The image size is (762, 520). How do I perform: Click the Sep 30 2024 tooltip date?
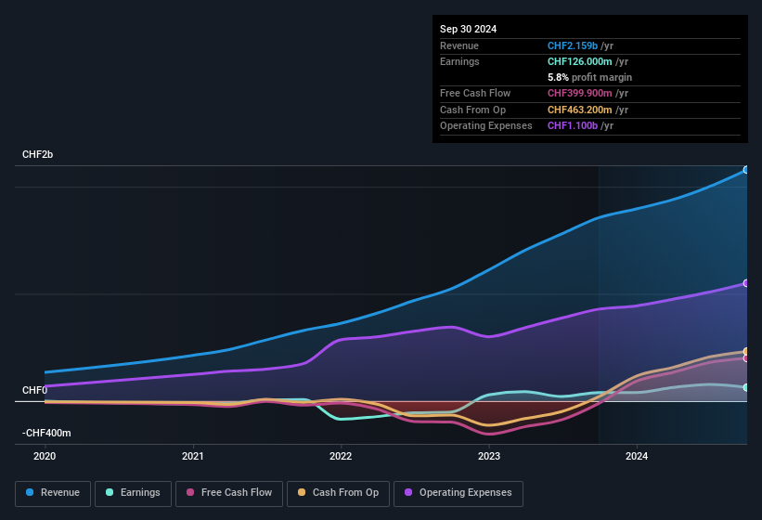click(468, 29)
